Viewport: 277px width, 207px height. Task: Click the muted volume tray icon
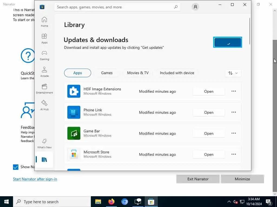pyautogui.click(x=235, y=202)
